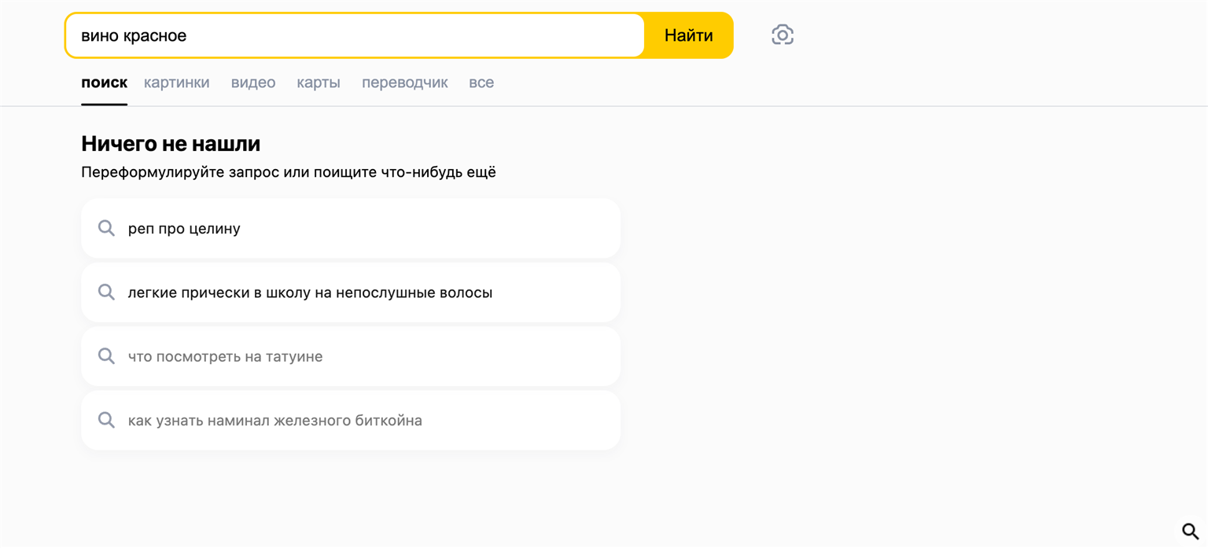This screenshot has width=1208, height=548.
Task: Click magnifier icon beside 'легкие прически' suggestion
Action: 106,292
